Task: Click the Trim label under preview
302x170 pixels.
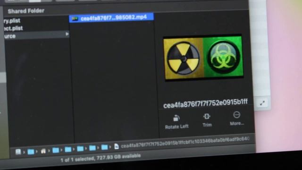Action: 207,125
